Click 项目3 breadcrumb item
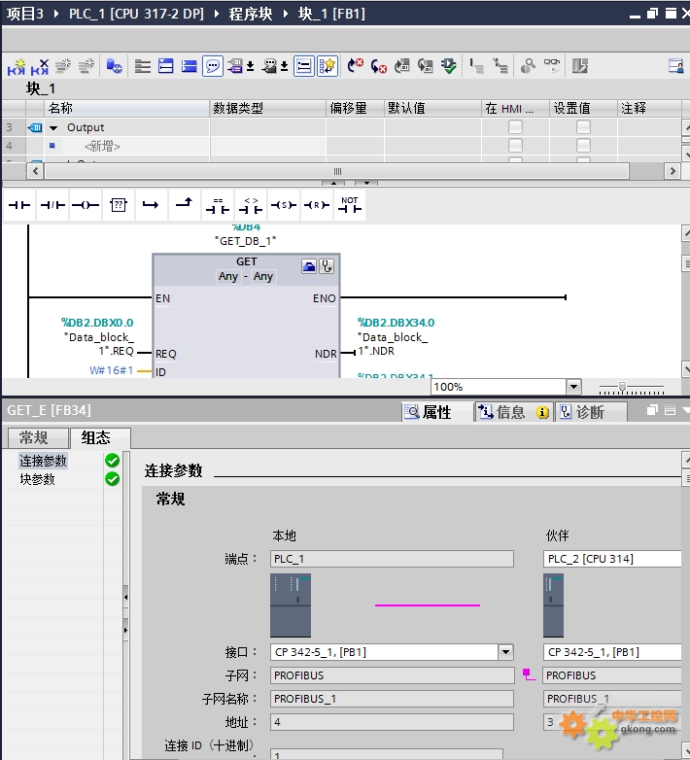 click(24, 13)
